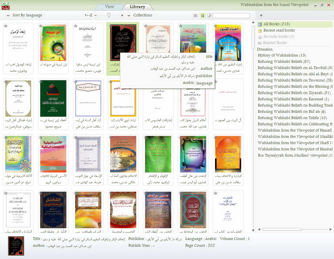334x259 pixels.
Task: Switch to the View tab
Action: coord(110,7)
